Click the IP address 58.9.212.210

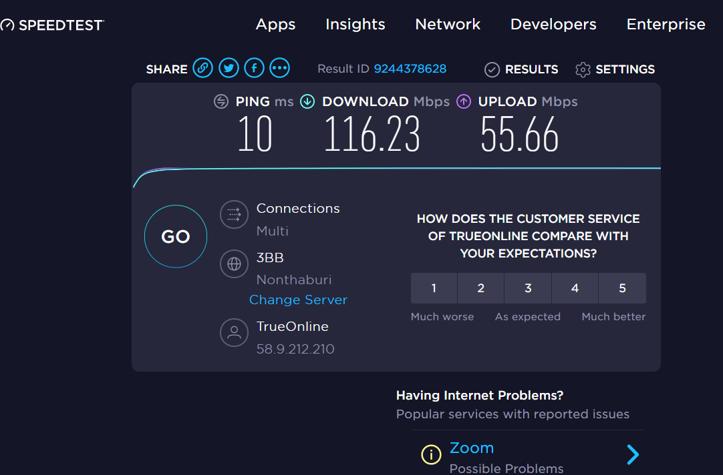coord(295,350)
